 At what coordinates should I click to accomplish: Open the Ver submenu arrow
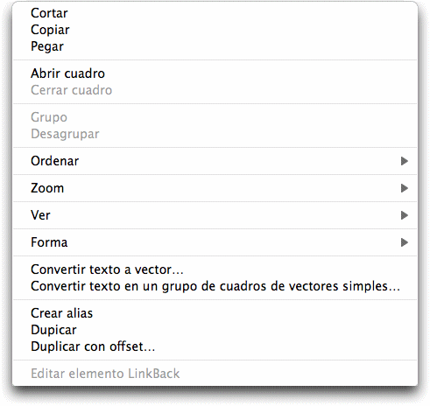point(405,215)
